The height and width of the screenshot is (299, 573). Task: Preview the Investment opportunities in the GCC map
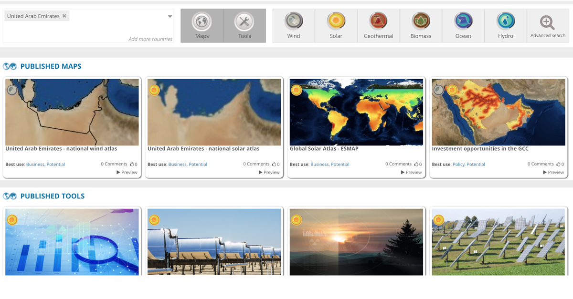(x=554, y=172)
